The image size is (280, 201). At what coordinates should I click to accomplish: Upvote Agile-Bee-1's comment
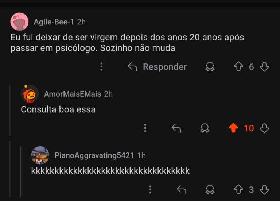tap(238, 67)
